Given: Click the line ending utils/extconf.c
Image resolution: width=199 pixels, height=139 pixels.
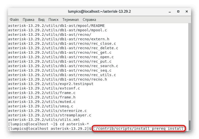Looking at the screenshot, I should coord(44,88).
